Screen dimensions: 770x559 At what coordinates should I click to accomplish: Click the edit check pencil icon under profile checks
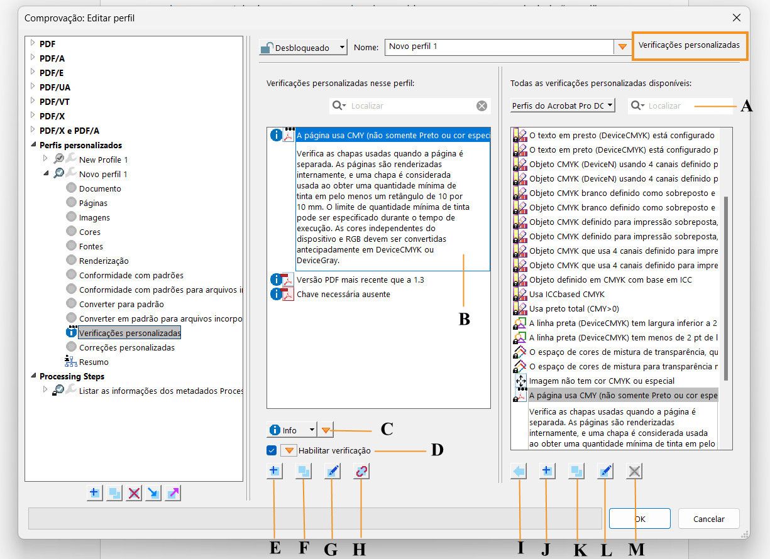point(333,471)
